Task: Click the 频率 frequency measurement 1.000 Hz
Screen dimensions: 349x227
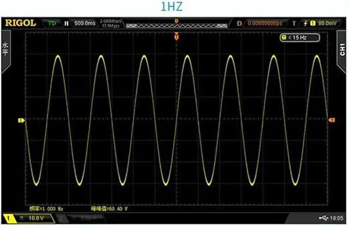Action: click(49, 209)
